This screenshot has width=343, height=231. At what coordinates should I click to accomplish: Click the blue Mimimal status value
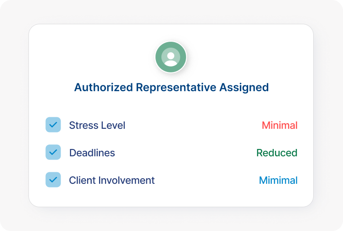(278, 180)
